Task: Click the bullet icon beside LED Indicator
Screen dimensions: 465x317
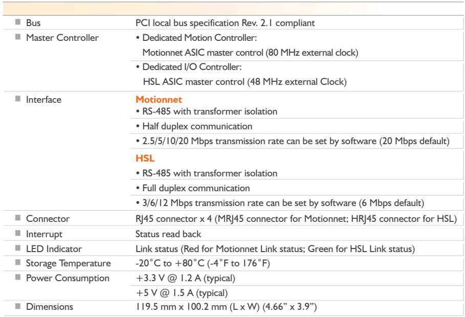Action: [x=18, y=248]
